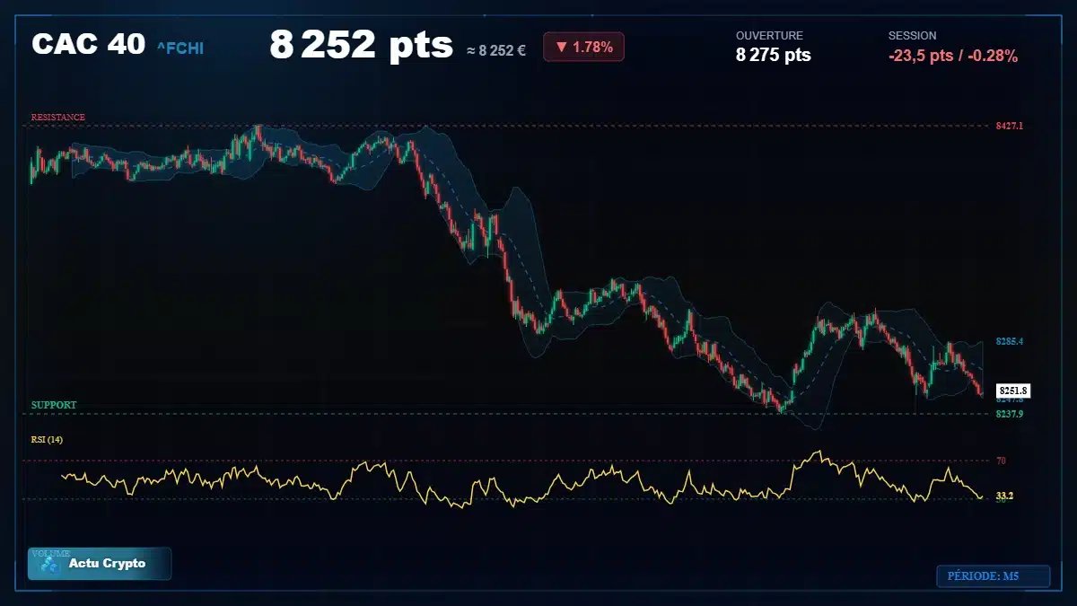Click the RSI 70 overbought level label
Image resolution: width=1077 pixels, height=606 pixels.
tap(1001, 461)
